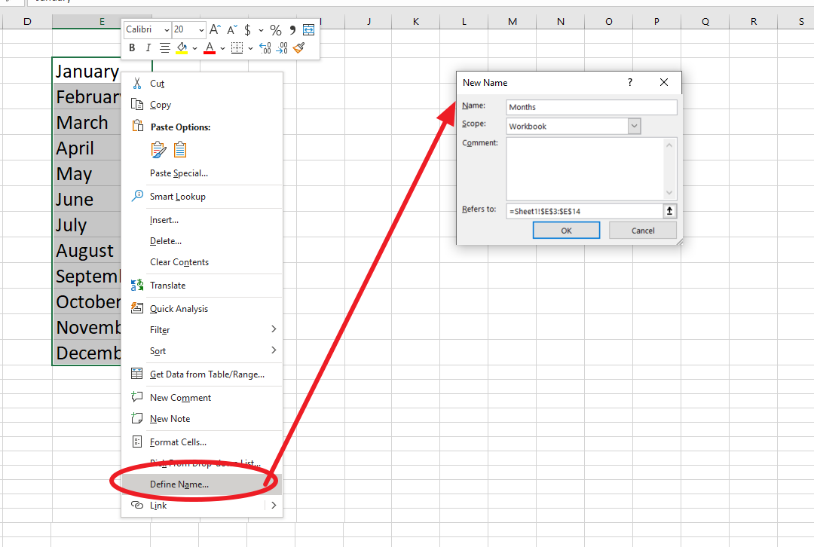Collapse dialog with Refers to range selector
Screen dimensions: 814x547
(670, 211)
